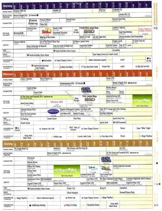Click Lincoln (PG-13) at Buena Vista Theatre
This screenshot has width=162, height=211.
[124, 14]
